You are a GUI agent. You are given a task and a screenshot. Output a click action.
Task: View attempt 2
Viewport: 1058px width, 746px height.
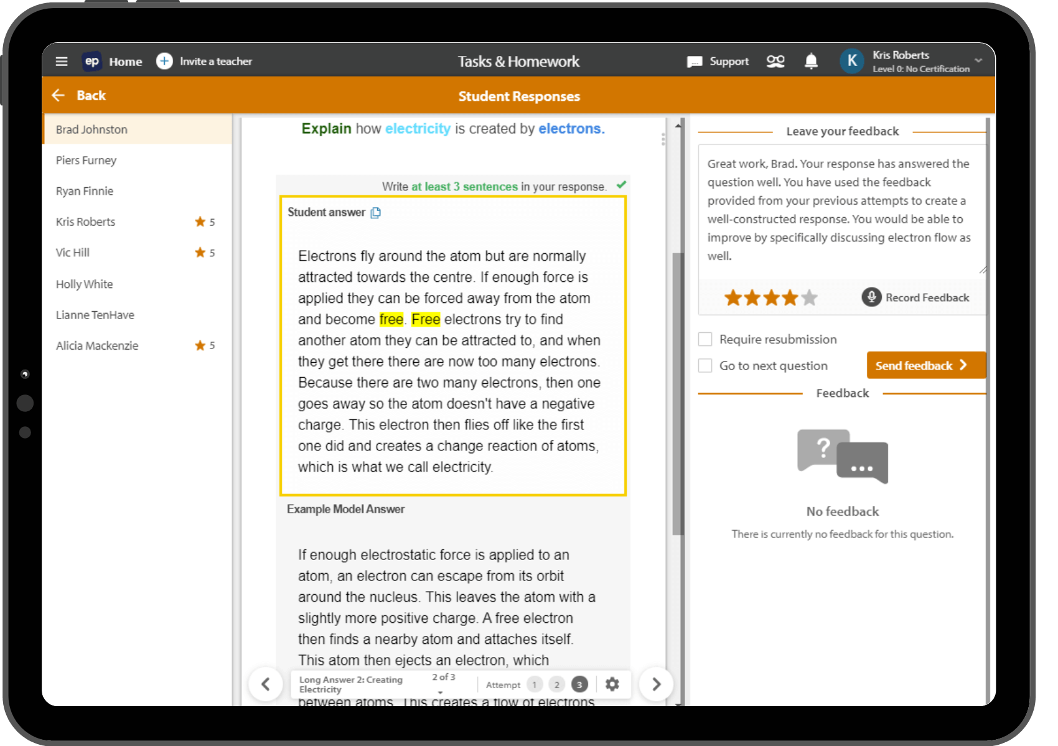point(557,684)
